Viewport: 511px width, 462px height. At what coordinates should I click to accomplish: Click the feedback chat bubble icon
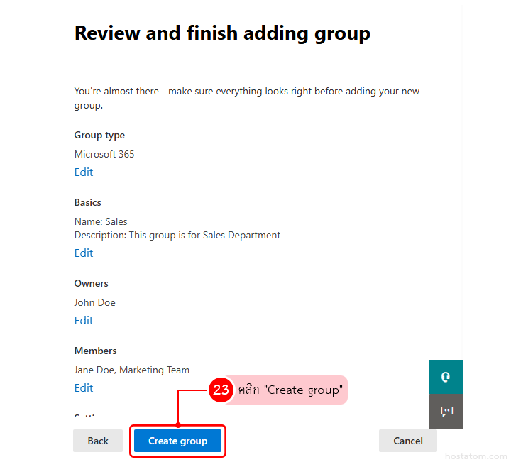point(446,412)
